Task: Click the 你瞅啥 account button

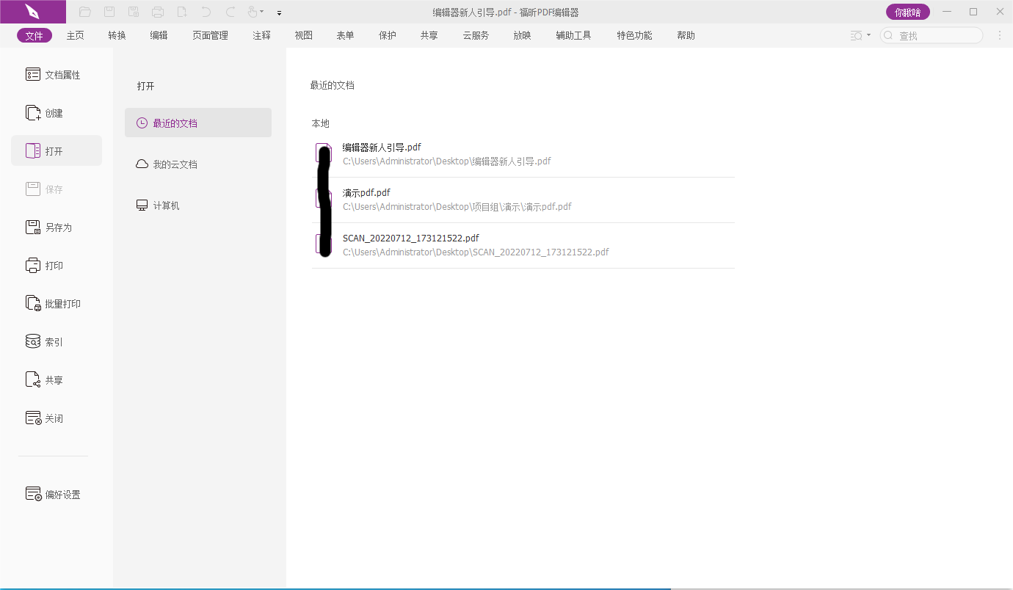Action: [907, 12]
